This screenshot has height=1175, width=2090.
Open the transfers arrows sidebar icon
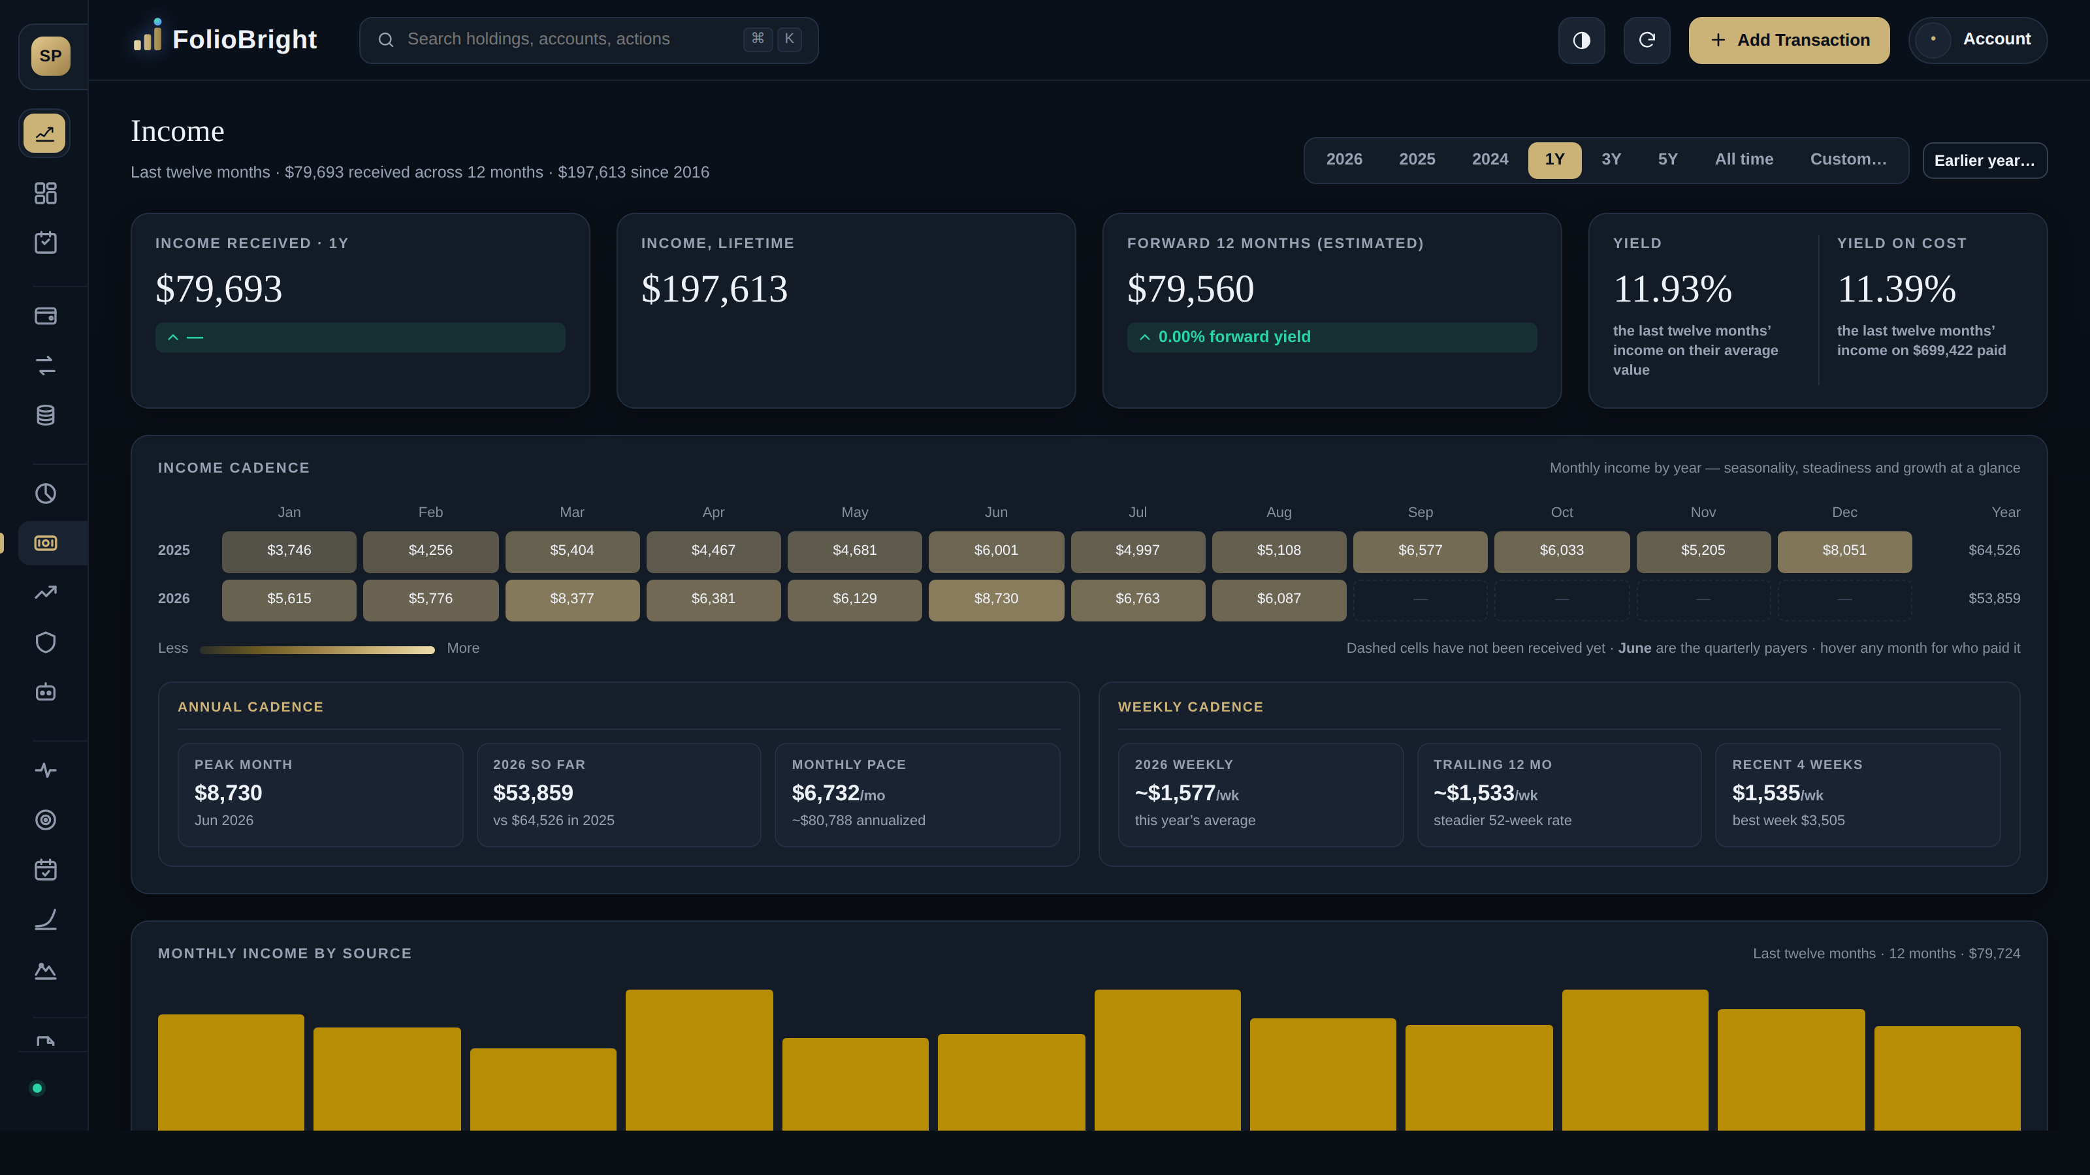pyautogui.click(x=46, y=366)
